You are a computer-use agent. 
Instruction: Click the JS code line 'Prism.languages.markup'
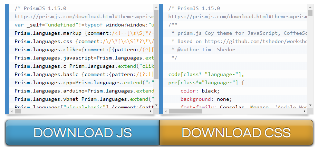[84, 33]
